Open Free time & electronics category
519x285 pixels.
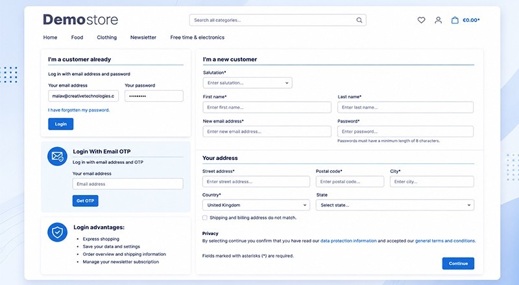coord(197,38)
